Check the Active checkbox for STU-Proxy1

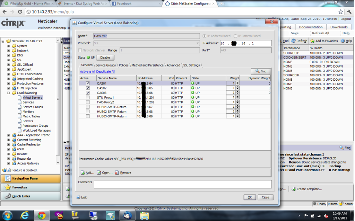click(x=88, y=97)
